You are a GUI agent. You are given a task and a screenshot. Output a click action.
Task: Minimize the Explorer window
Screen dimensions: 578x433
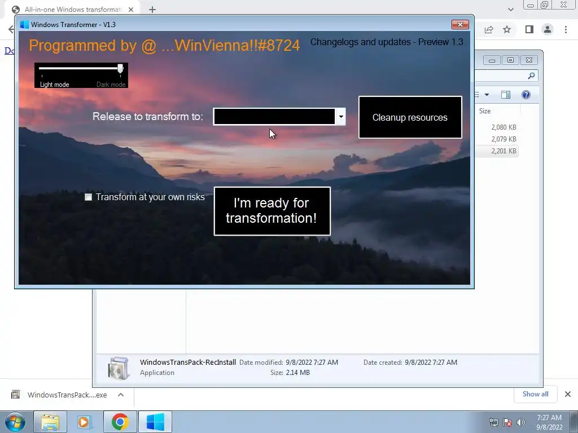tap(492, 60)
